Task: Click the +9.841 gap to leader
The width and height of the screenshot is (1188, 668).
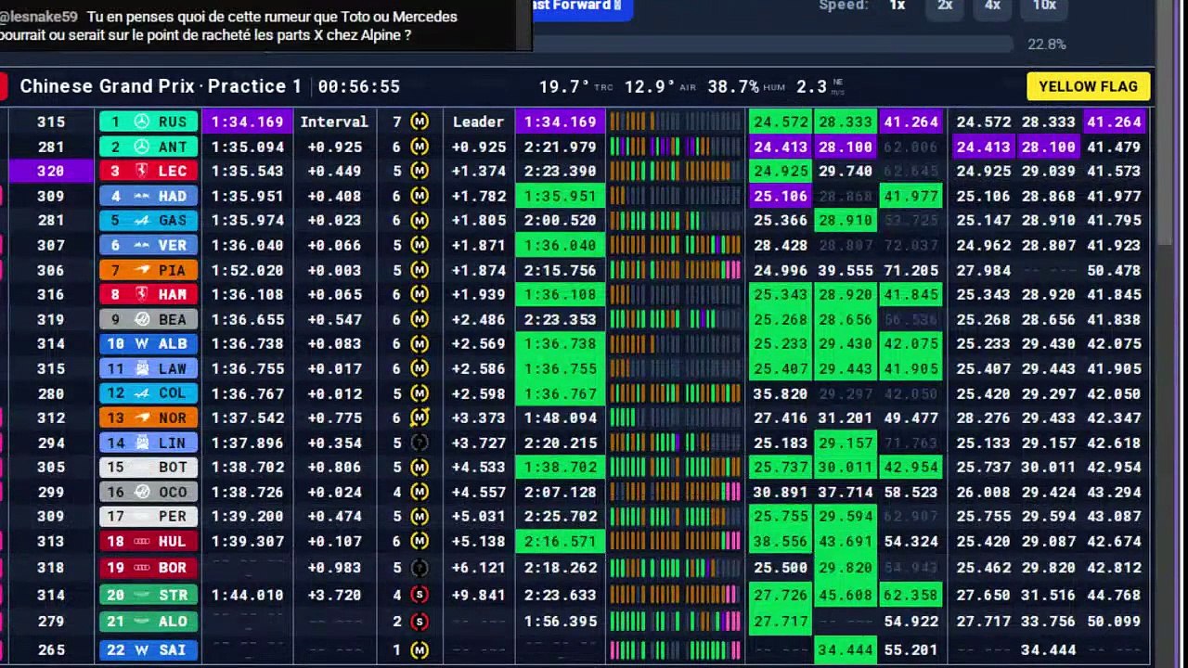Action: [x=478, y=595]
